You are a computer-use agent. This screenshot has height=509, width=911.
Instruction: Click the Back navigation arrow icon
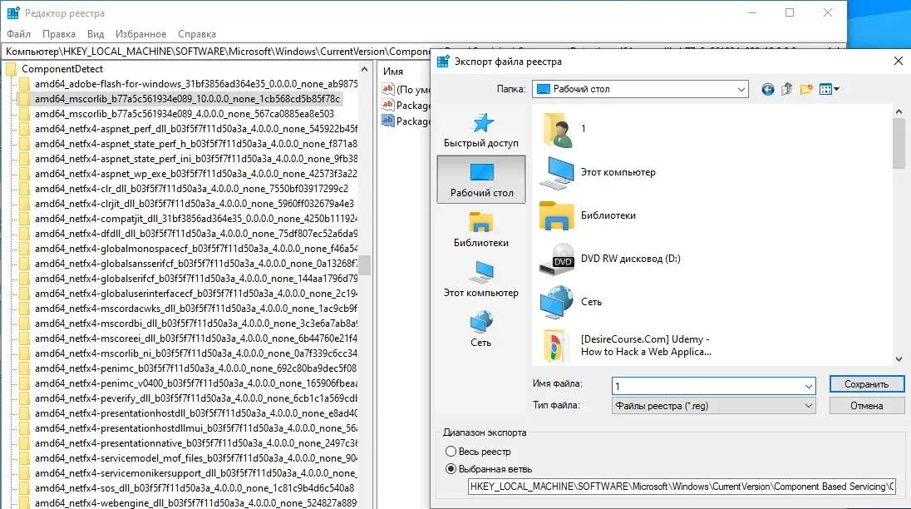tap(767, 89)
